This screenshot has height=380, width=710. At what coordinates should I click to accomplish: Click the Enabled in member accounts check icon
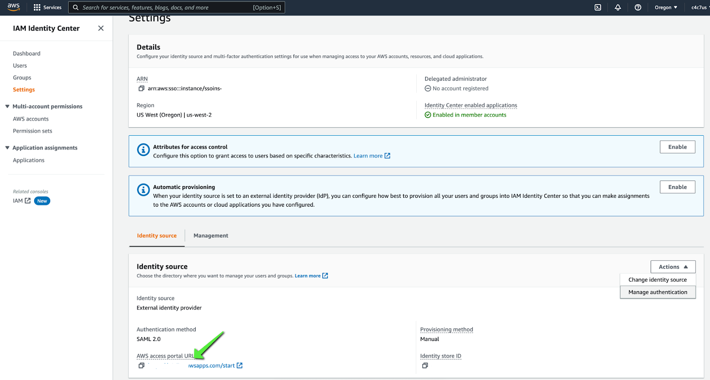428,115
